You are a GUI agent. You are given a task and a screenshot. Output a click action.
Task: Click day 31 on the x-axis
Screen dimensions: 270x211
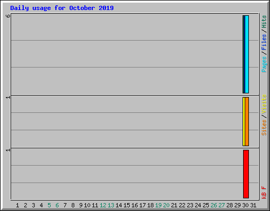[253, 205]
